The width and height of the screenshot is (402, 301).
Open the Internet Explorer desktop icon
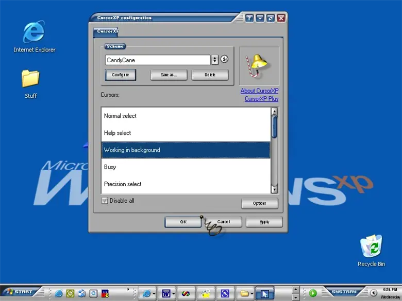[x=34, y=37]
